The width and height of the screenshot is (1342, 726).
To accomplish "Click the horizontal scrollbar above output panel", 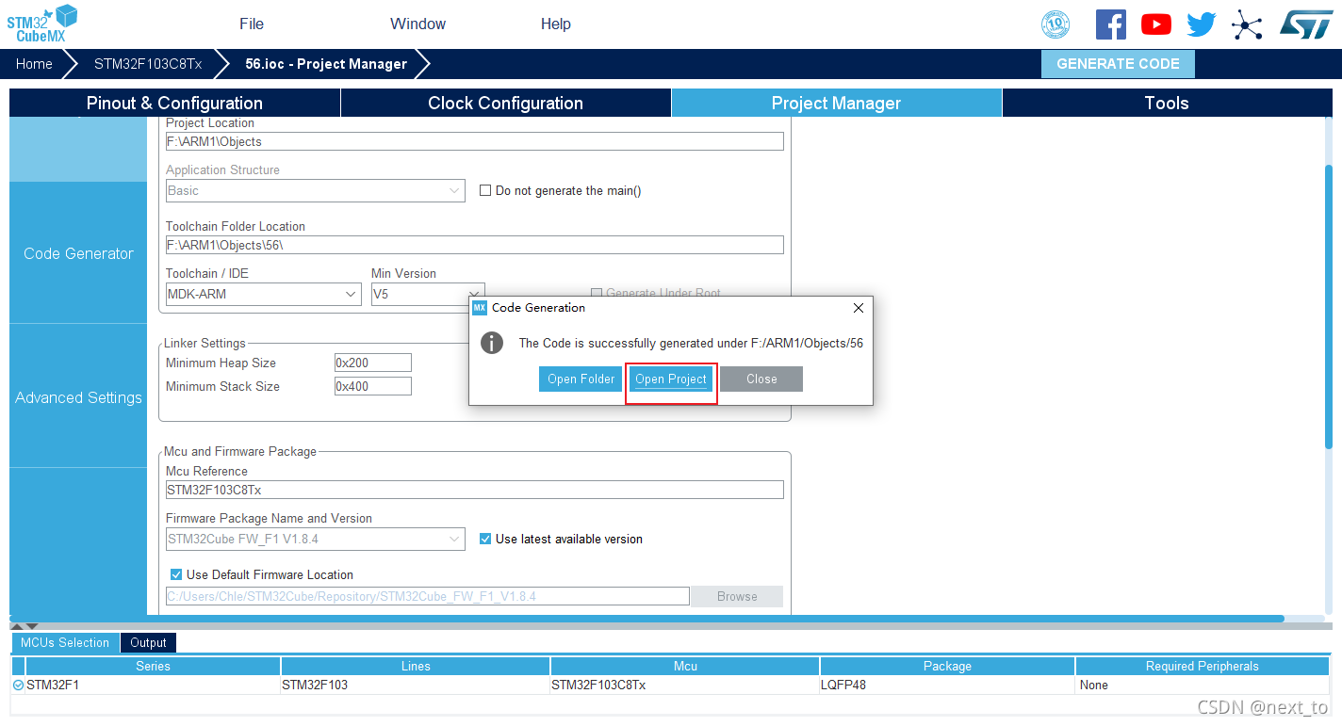I will 646,619.
